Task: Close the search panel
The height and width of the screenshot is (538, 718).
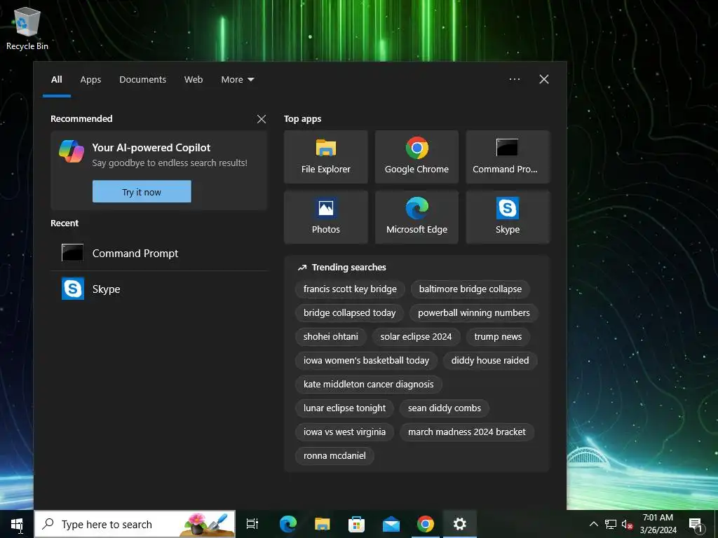Action: coord(544,79)
